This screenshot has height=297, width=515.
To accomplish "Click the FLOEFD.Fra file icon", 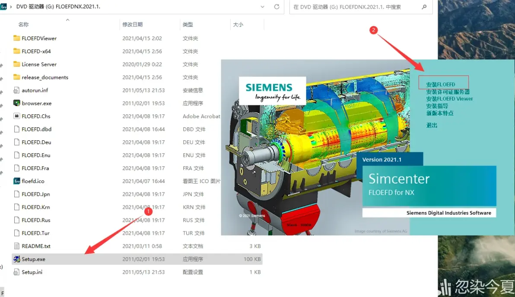I will [17, 168].
